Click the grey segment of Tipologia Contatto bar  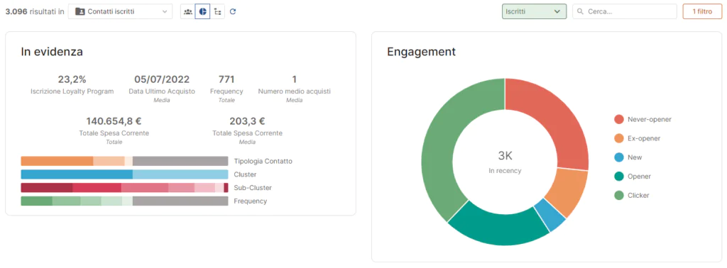[x=180, y=161]
